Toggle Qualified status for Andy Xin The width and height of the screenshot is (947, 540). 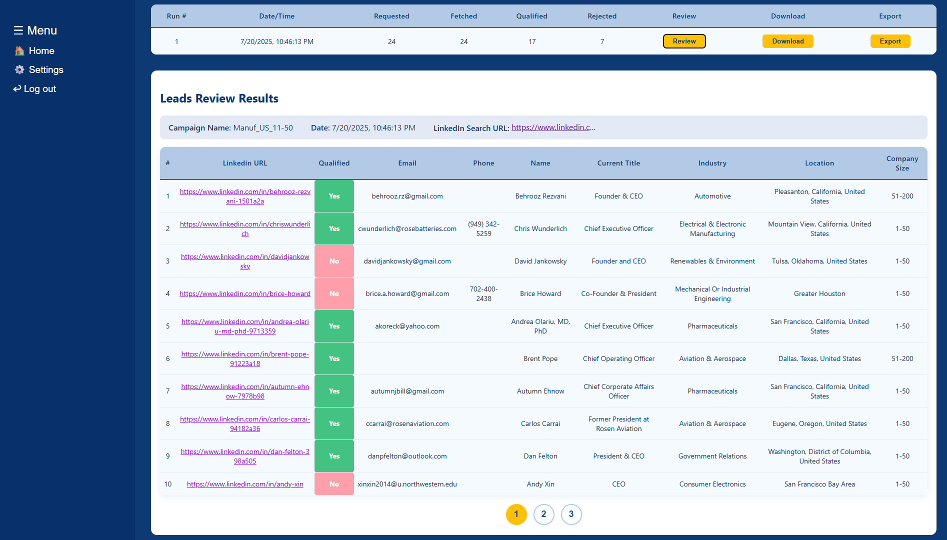pyautogui.click(x=334, y=484)
